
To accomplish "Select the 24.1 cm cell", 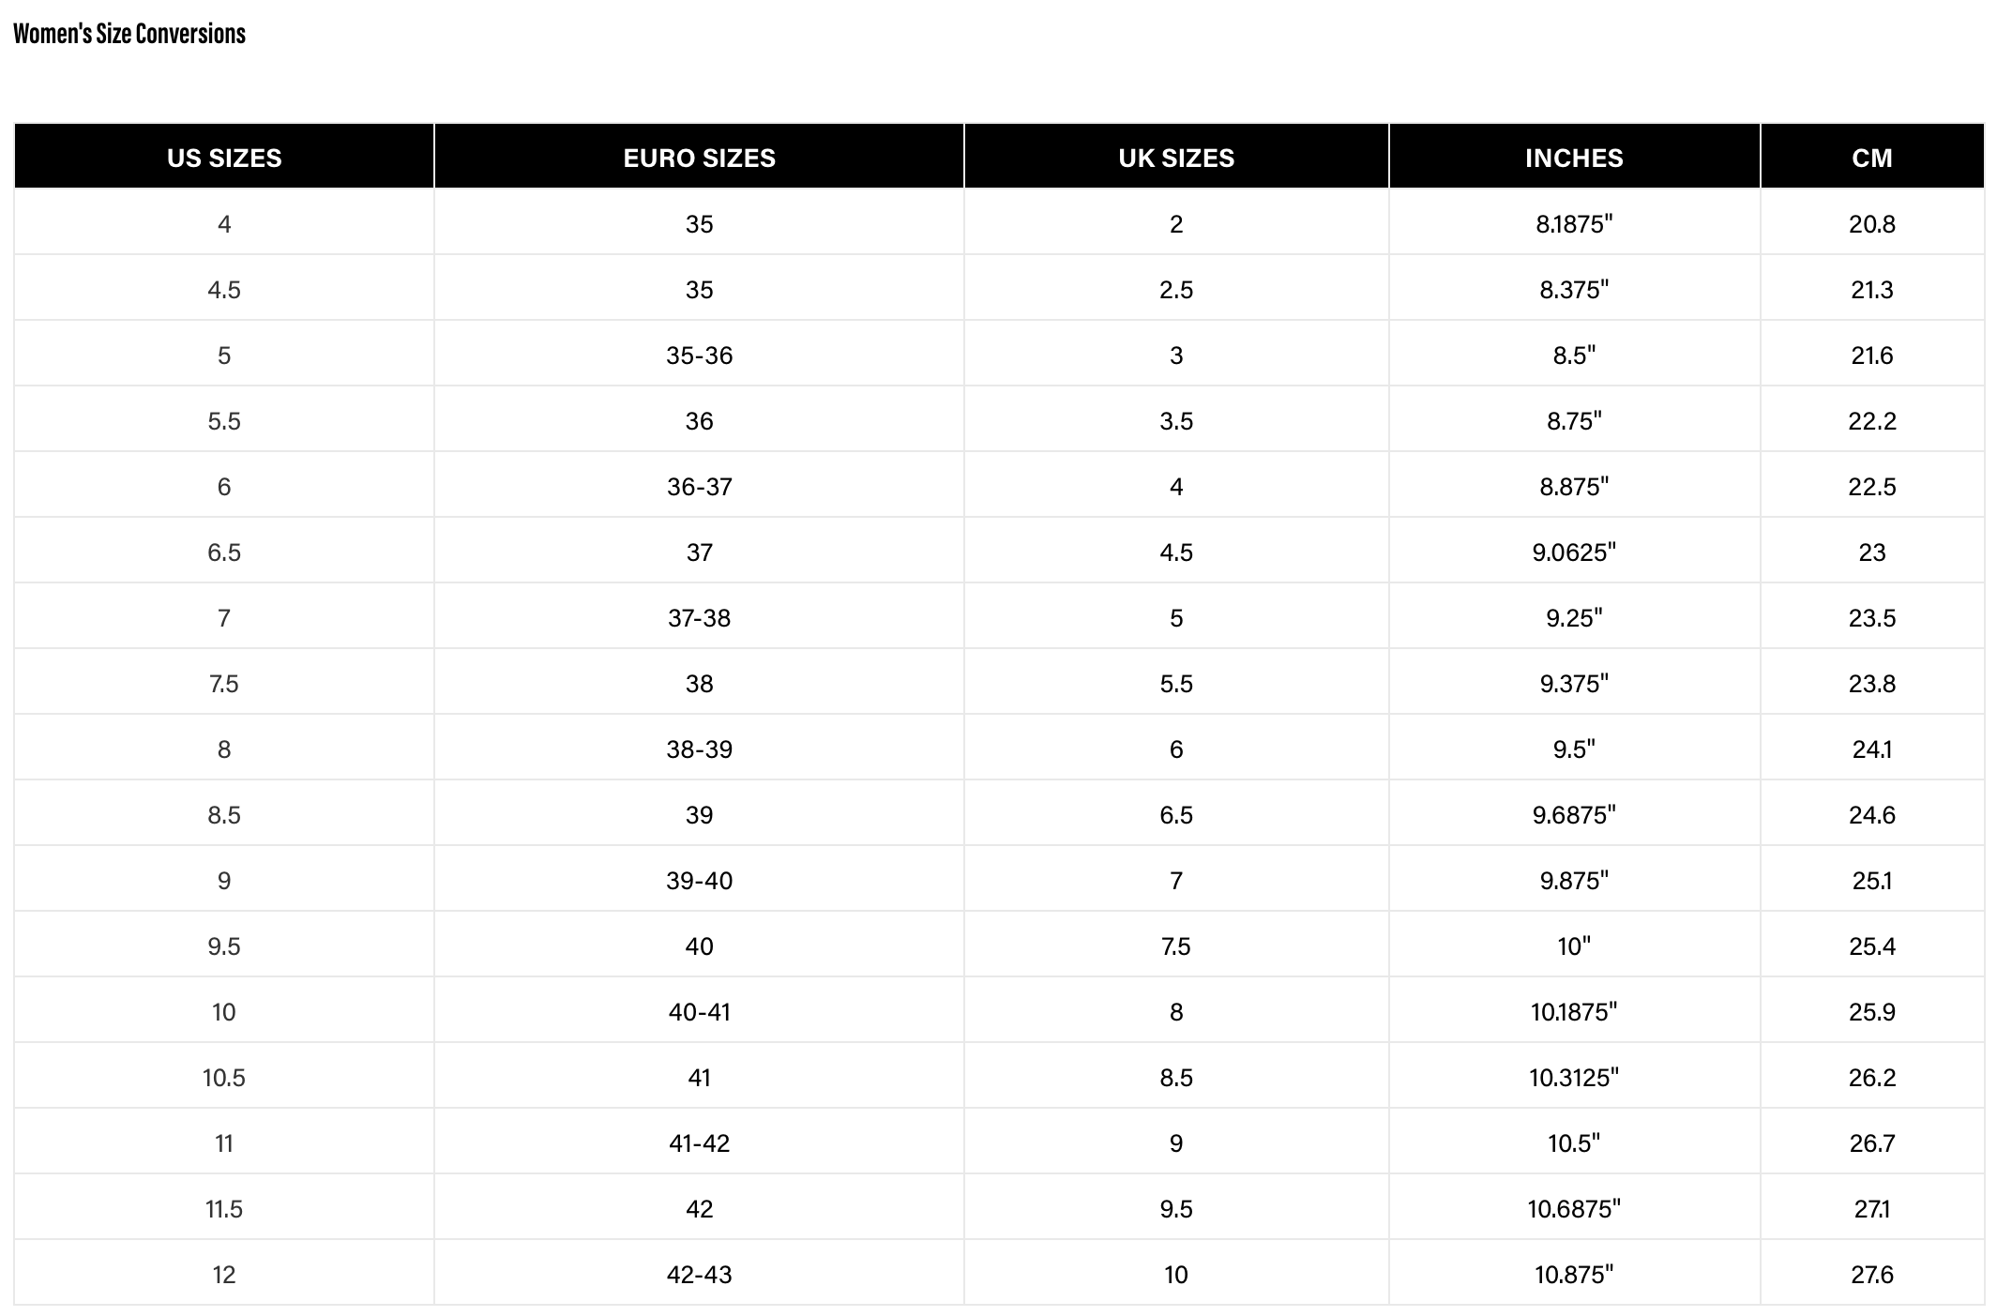I will click(x=1871, y=749).
